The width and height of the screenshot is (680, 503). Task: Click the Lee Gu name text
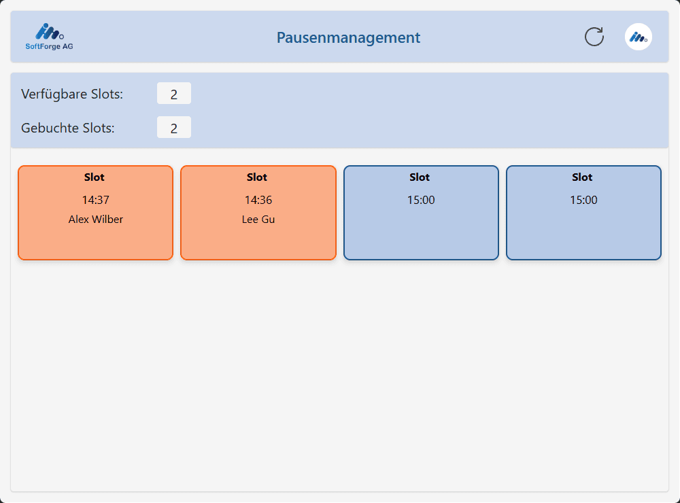(258, 220)
